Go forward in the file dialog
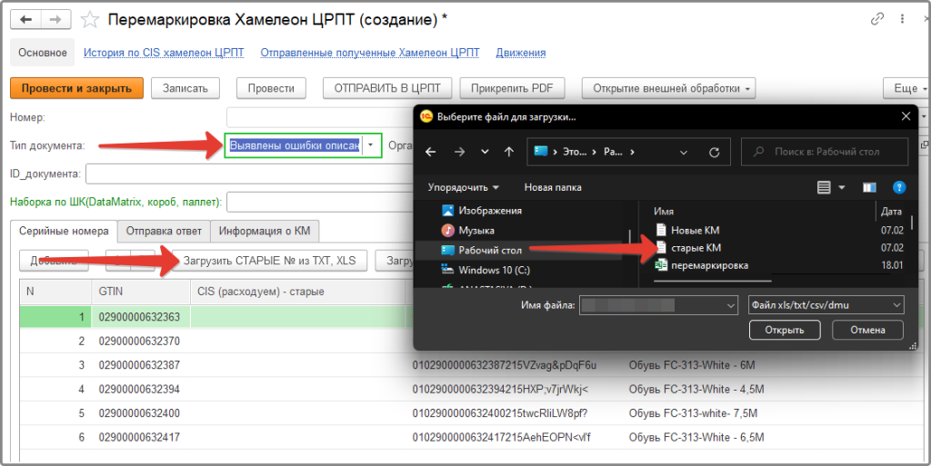 pos(459,152)
